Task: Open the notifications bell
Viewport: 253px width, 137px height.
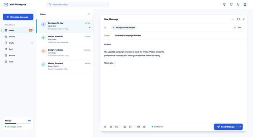Action: (x=231, y=5)
